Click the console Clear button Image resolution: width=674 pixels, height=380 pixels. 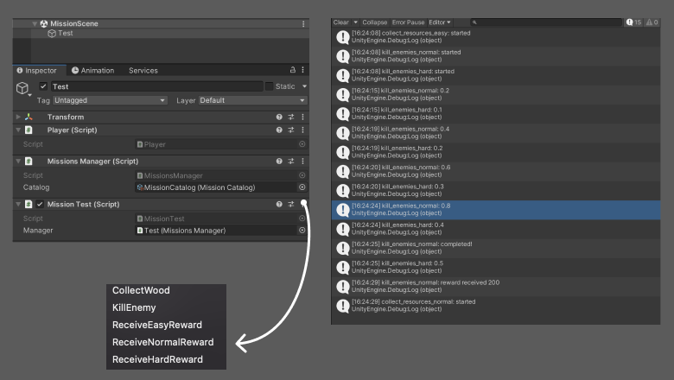(x=340, y=22)
